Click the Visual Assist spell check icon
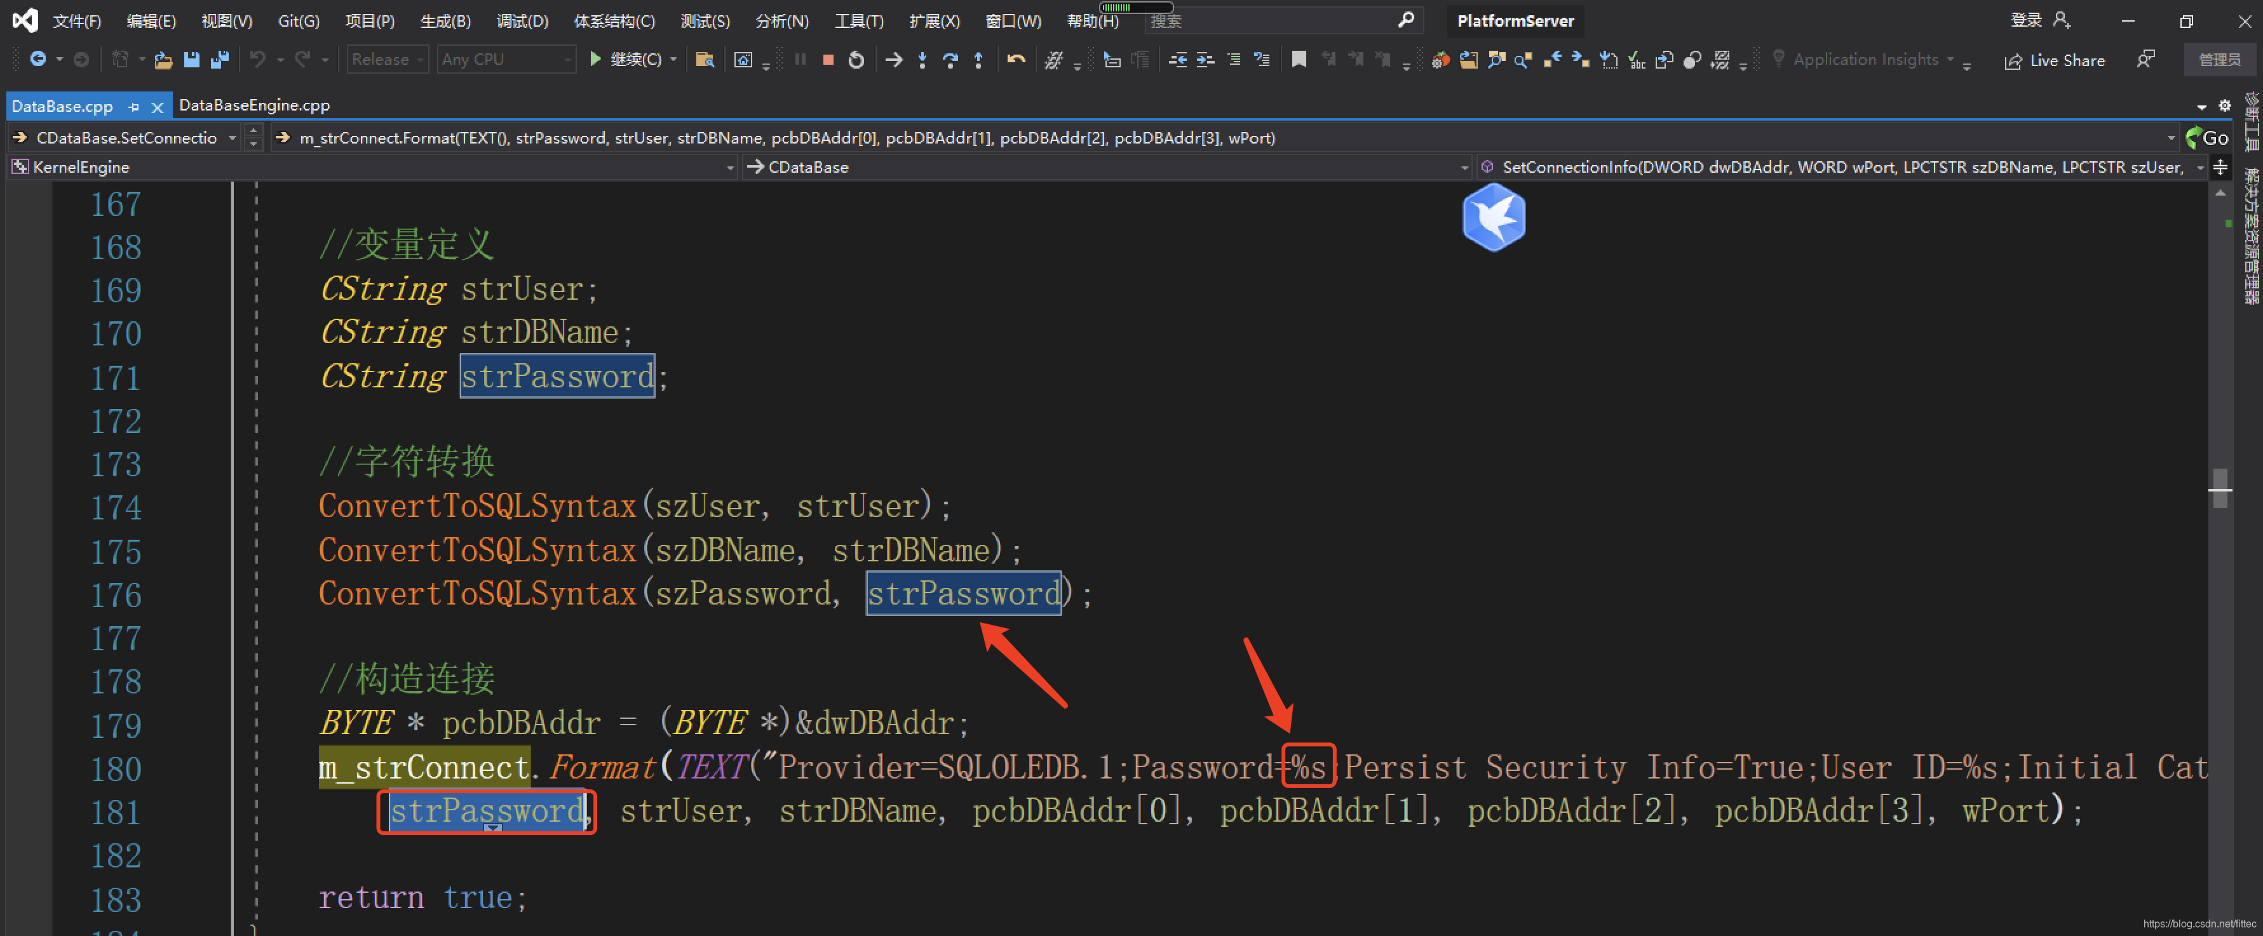This screenshot has height=936, width=2263. (1636, 60)
